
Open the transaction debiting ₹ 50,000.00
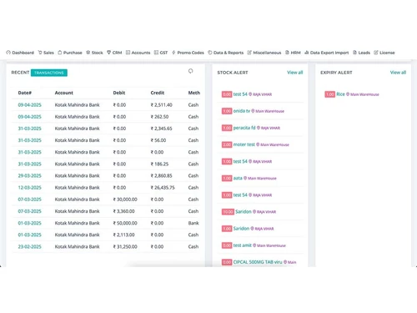coord(29,223)
